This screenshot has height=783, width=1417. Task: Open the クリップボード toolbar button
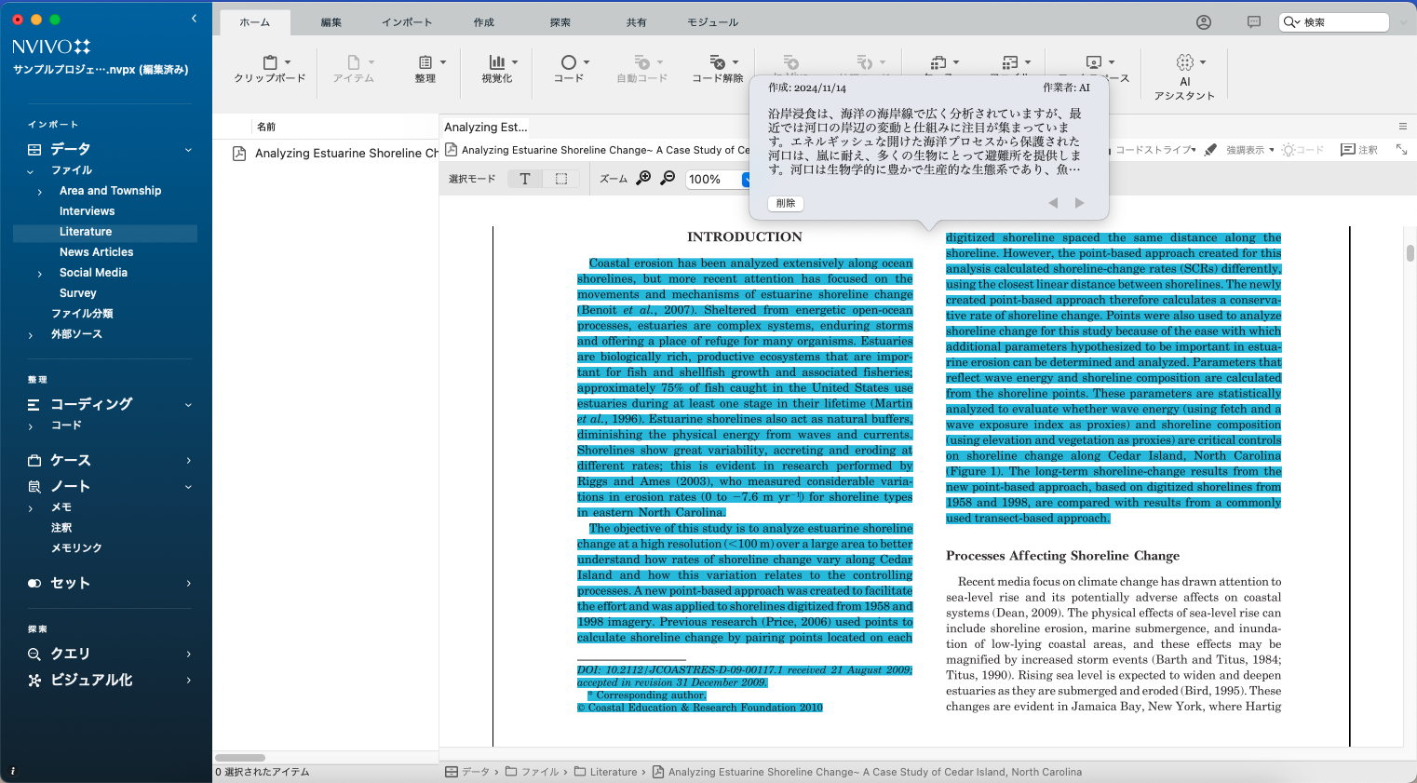pos(270,69)
